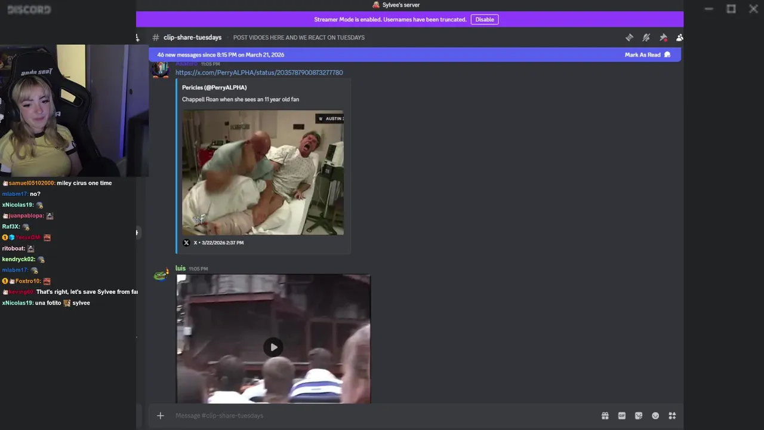The width and height of the screenshot is (764, 430).
Task: Click chat user ritoboat
Action: pyautogui.click(x=13, y=248)
